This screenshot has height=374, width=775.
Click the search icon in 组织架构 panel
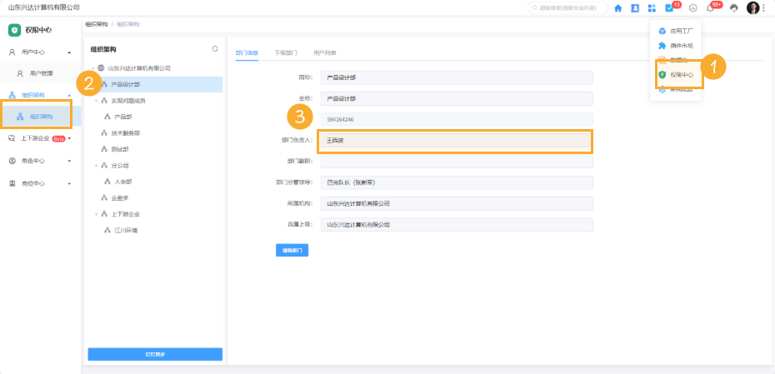(215, 49)
